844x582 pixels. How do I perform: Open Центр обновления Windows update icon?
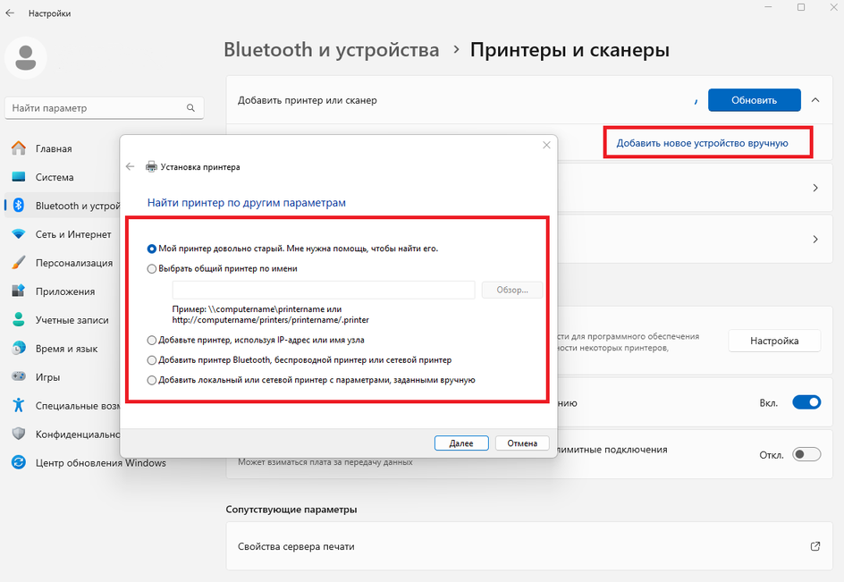coord(19,462)
